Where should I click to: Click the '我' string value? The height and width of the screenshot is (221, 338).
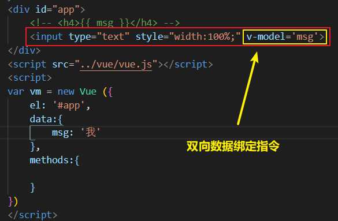point(91,132)
